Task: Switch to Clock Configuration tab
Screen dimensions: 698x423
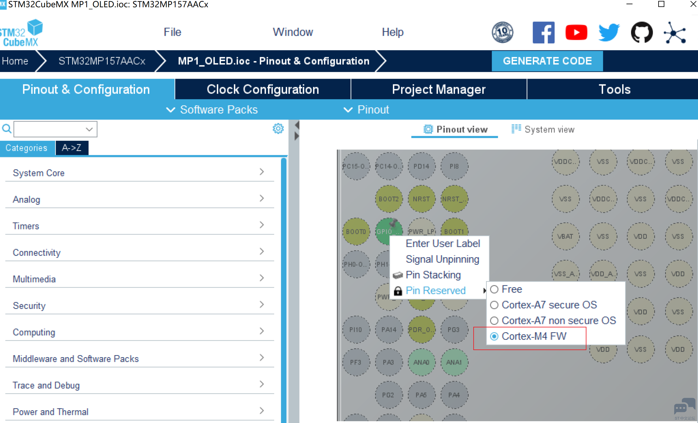Action: [x=263, y=89]
